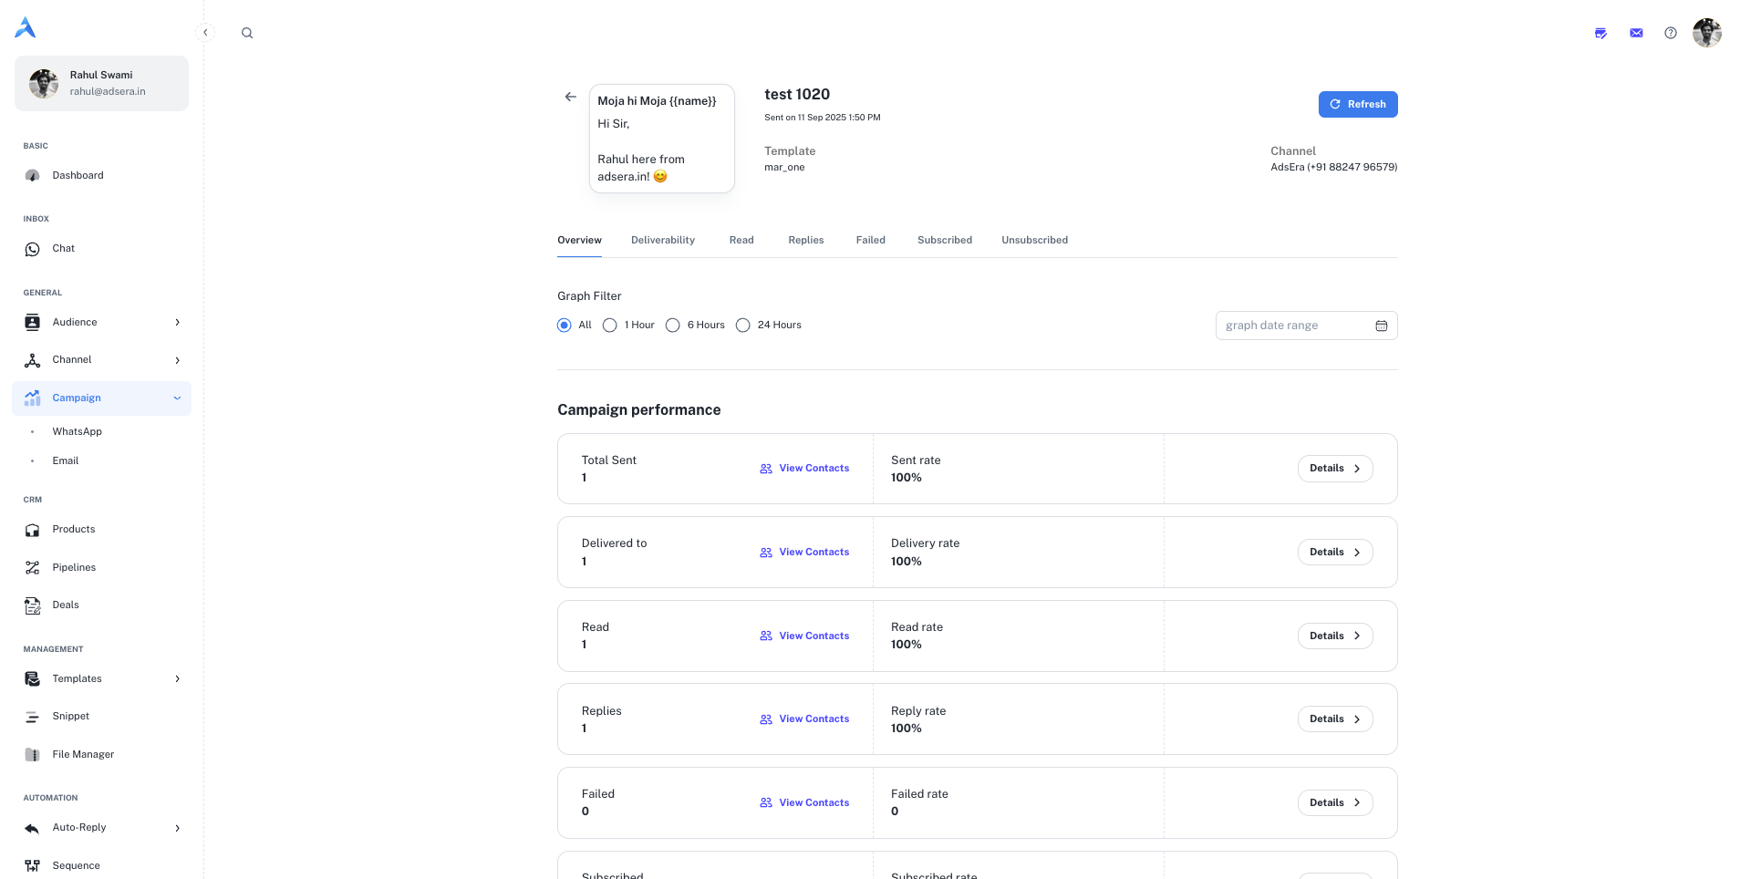Select the 24 Hours graph filter
This screenshot has width=1751, height=879.
pyautogui.click(x=743, y=326)
